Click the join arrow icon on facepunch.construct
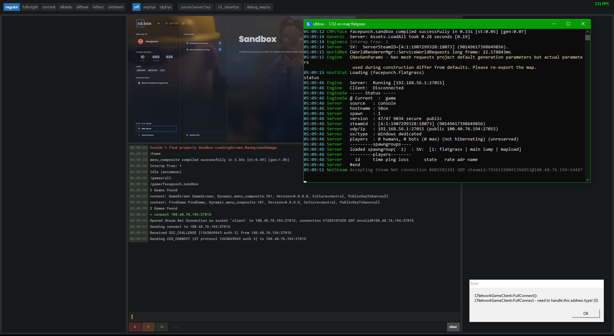Image resolution: width=614 pixels, height=336 pixels. [x=187, y=43]
